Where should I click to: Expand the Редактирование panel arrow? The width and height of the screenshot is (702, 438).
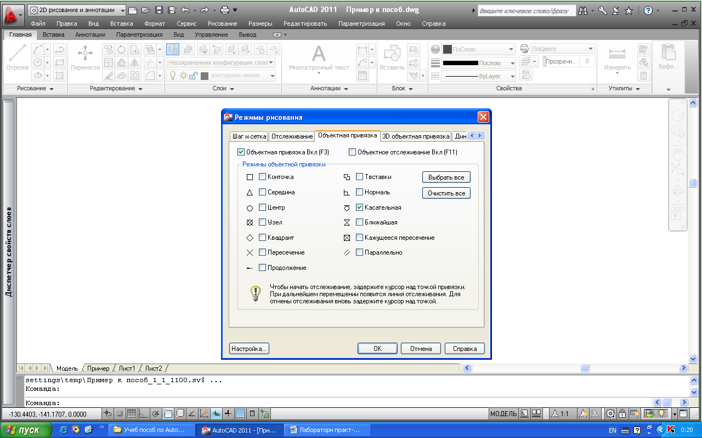click(140, 89)
